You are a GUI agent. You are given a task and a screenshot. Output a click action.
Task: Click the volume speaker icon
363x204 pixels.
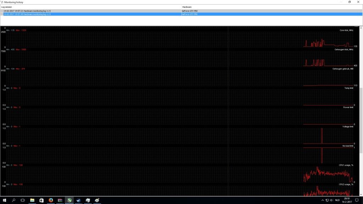click(331, 200)
